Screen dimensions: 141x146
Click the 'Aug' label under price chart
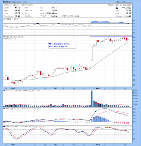(x=98, y=88)
